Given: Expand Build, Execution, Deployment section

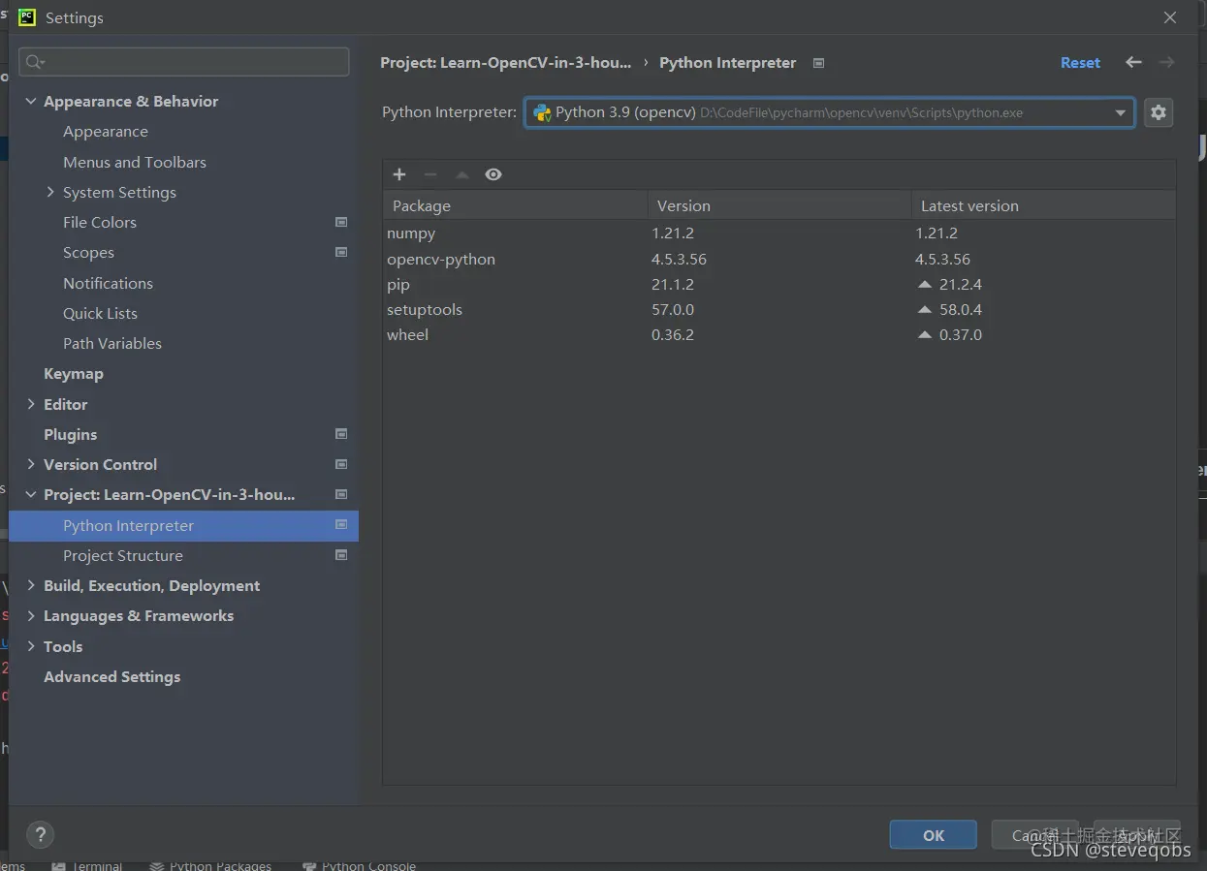Looking at the screenshot, I should (x=30, y=585).
